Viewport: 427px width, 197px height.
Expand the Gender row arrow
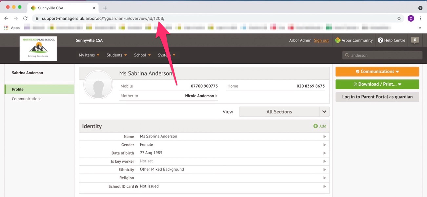point(325,145)
